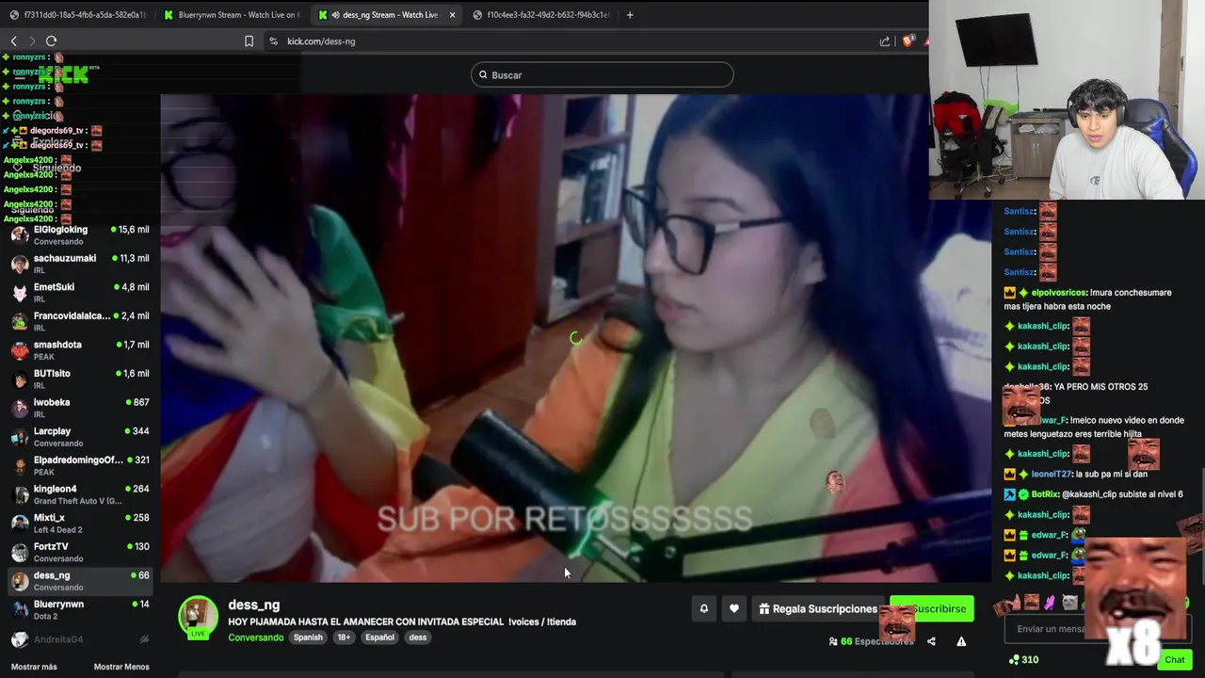Close the dess_ng Stream tab

(452, 15)
